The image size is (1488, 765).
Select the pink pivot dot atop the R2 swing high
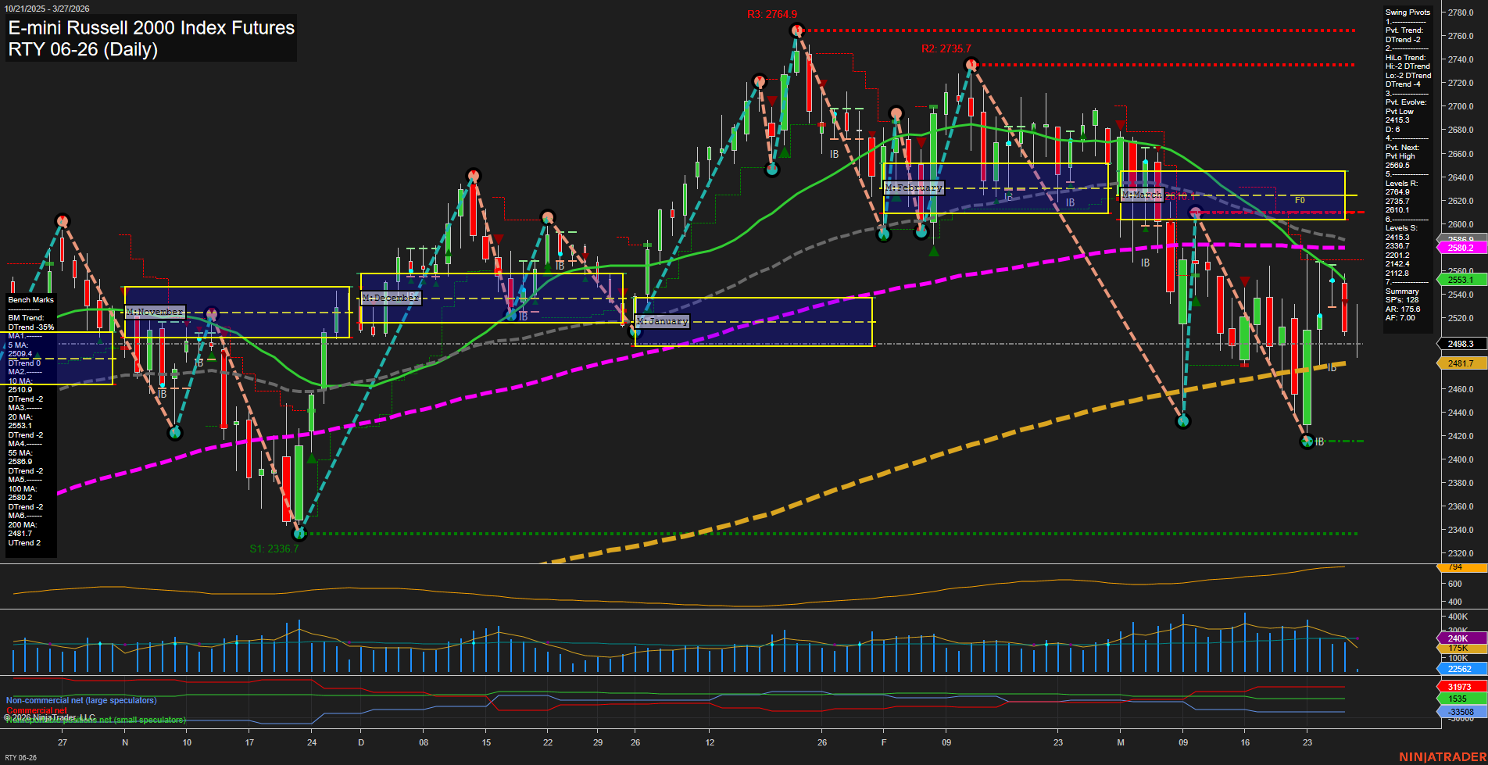point(971,65)
